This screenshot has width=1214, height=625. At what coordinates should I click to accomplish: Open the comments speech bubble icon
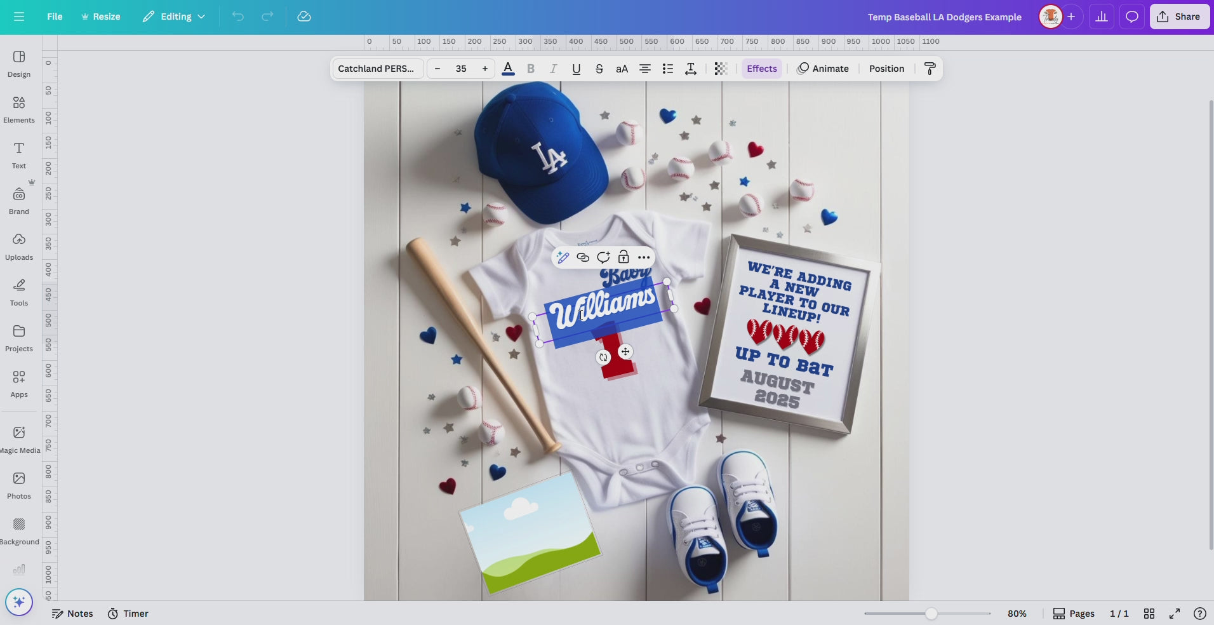(1131, 17)
